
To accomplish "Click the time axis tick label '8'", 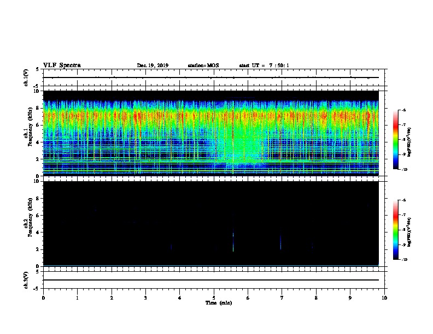I will tap(316, 298).
